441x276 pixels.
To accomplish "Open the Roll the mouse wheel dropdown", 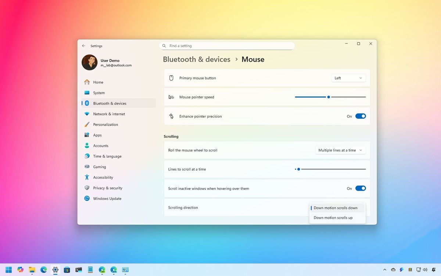I will coord(340,150).
